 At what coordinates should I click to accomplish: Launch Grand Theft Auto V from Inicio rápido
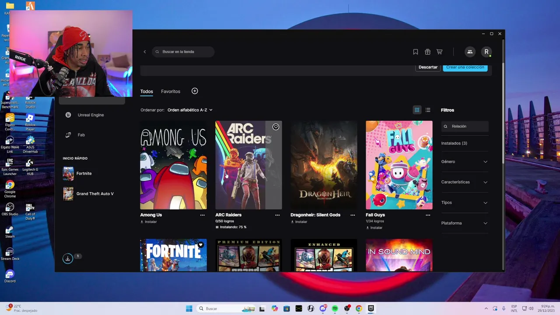tap(88, 194)
